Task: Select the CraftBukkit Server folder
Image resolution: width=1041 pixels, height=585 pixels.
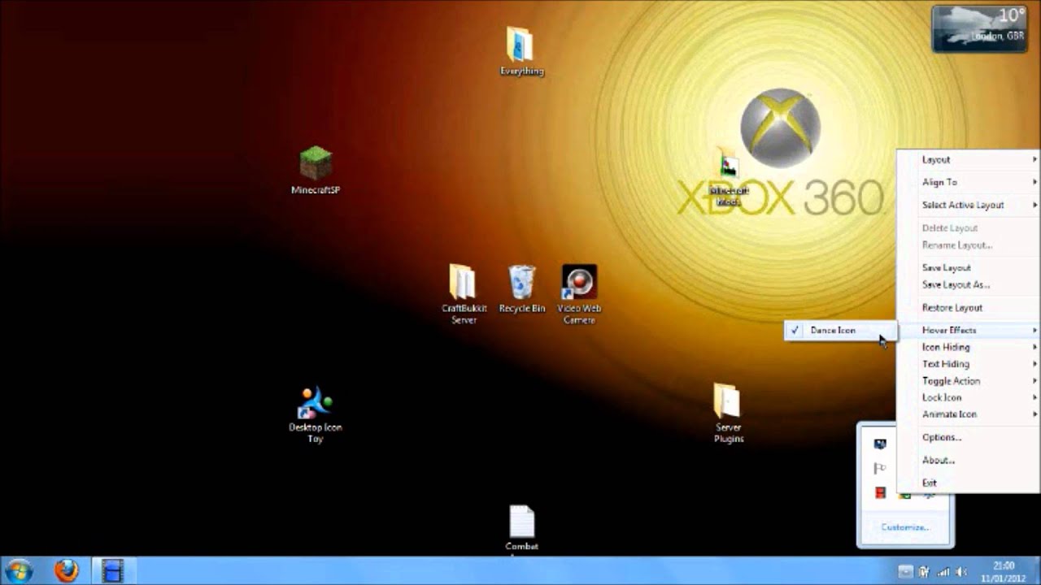Action: 464,294
